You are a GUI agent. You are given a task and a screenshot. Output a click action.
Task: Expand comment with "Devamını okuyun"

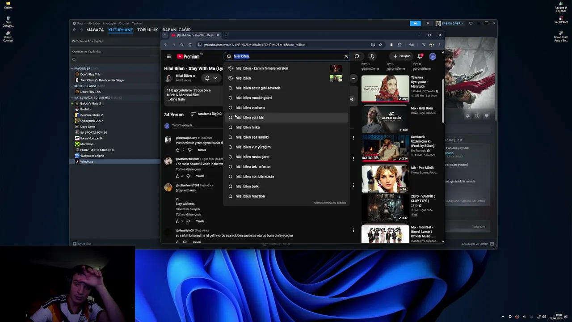point(188,209)
